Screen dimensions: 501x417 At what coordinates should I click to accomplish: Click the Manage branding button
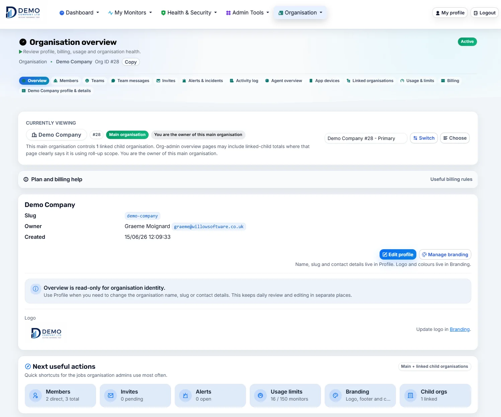[x=445, y=255]
